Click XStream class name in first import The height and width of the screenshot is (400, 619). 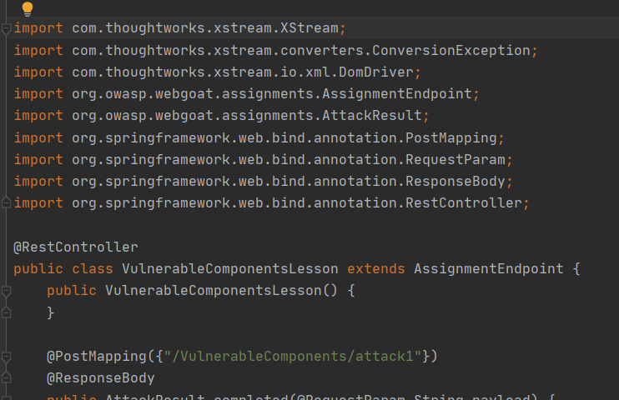coord(309,28)
